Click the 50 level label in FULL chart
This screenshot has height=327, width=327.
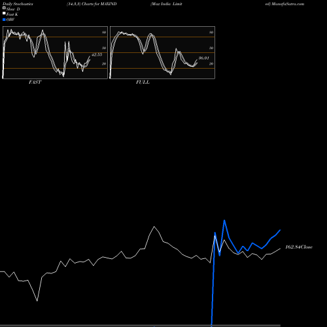211,48
